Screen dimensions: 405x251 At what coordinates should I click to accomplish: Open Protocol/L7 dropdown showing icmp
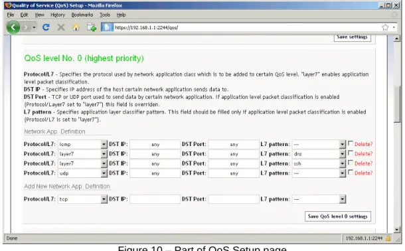pyautogui.click(x=82, y=144)
